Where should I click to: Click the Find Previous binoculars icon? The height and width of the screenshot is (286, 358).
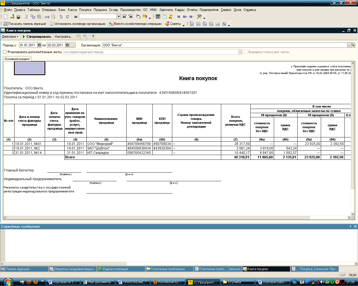tap(130, 17)
